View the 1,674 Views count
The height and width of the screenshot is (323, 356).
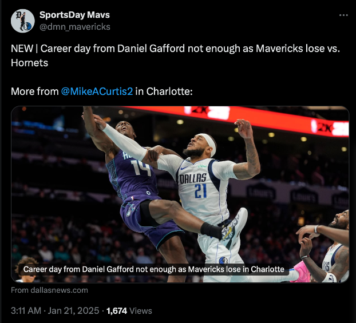[x=129, y=310]
